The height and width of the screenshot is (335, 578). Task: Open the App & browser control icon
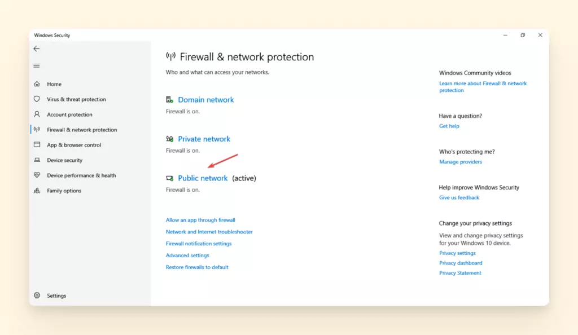click(37, 145)
